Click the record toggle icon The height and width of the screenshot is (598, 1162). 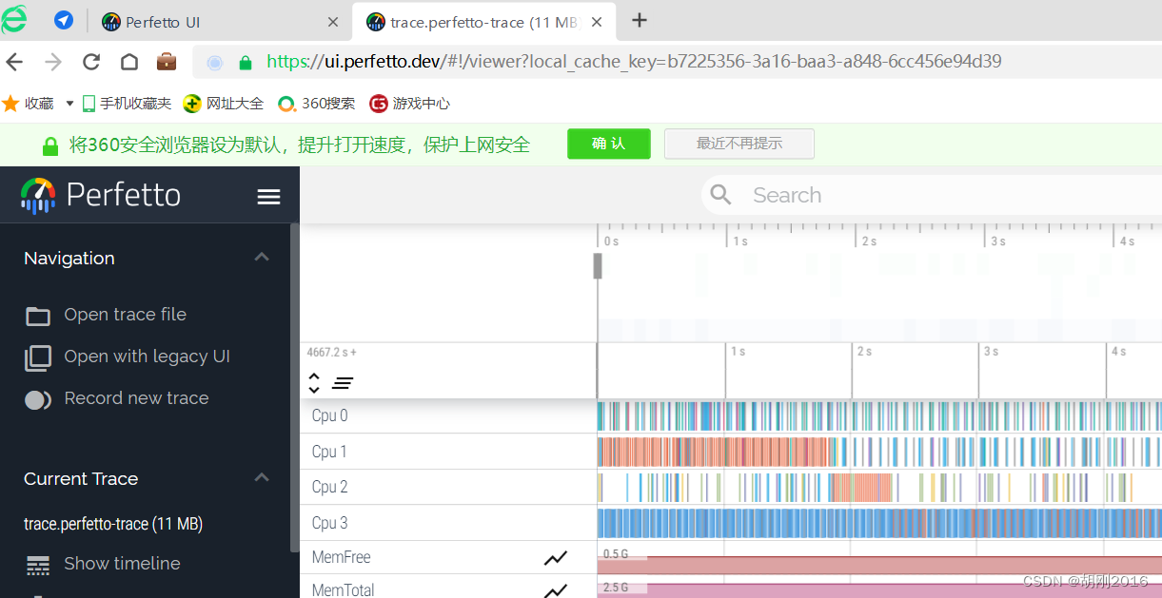coord(38,399)
